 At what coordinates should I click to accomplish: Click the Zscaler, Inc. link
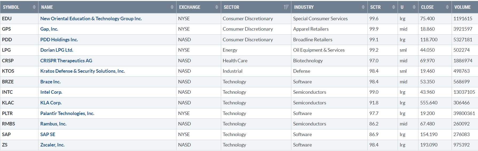click(52, 145)
